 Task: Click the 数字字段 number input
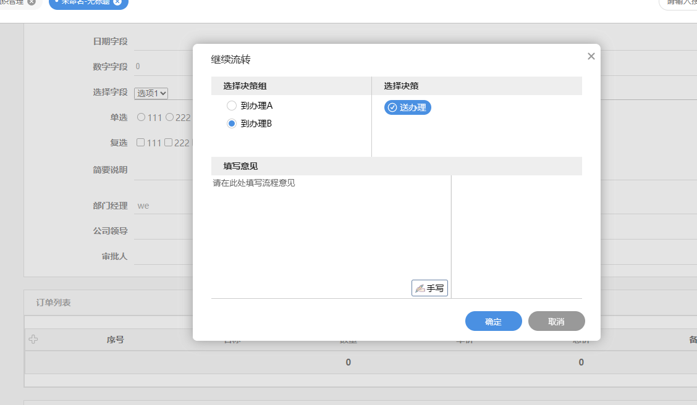[162, 67]
